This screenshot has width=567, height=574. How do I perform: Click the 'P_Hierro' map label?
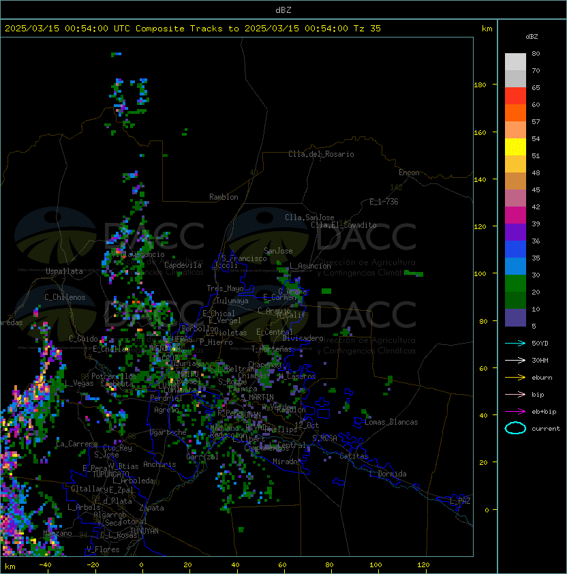click(x=216, y=342)
